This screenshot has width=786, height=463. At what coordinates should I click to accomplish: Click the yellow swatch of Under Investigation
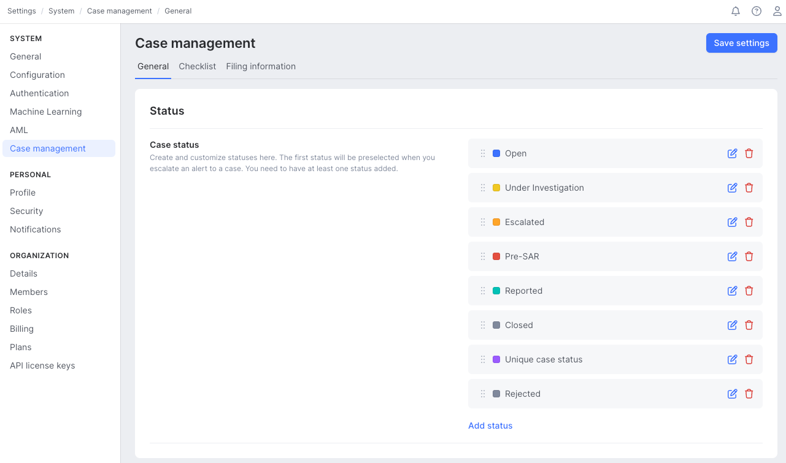click(x=496, y=188)
